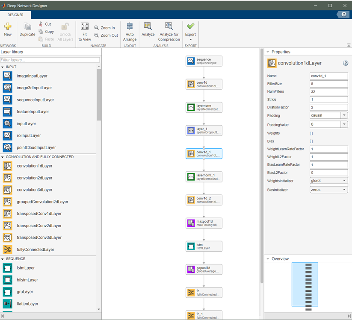Viewport: 352px width, 320px height.
Task: Select the conv1d_2 node in canvas
Action: 204,200
